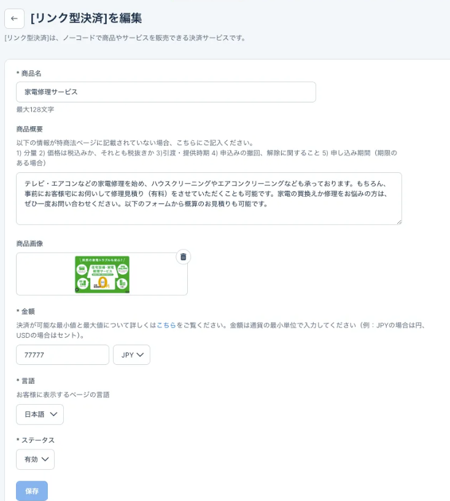Click the 商品名 field label

[x=31, y=74]
